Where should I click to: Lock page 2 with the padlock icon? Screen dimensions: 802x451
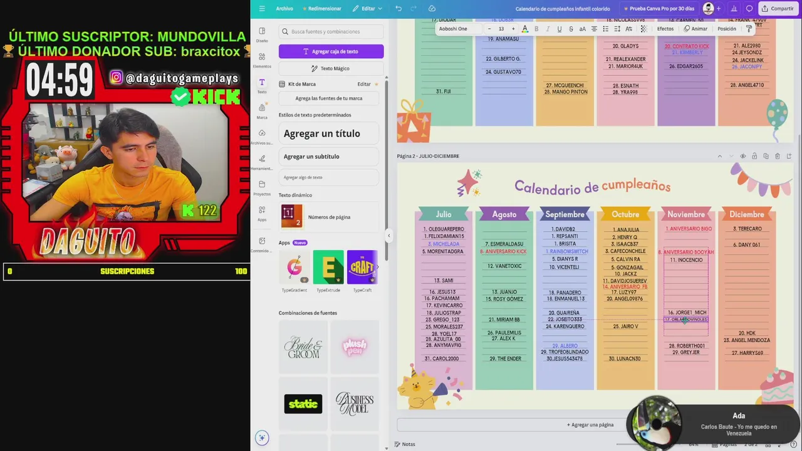754,156
